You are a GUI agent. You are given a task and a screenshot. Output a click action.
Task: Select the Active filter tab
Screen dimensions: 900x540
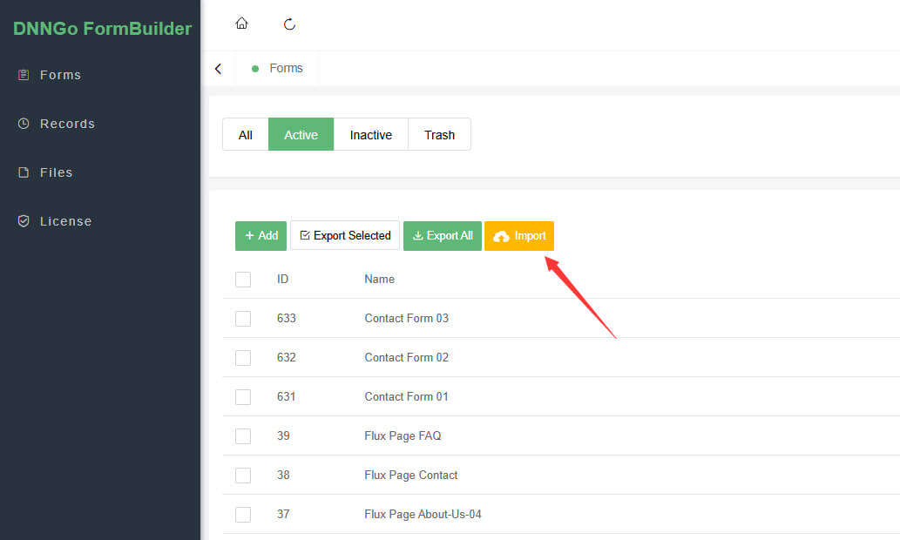coord(301,135)
